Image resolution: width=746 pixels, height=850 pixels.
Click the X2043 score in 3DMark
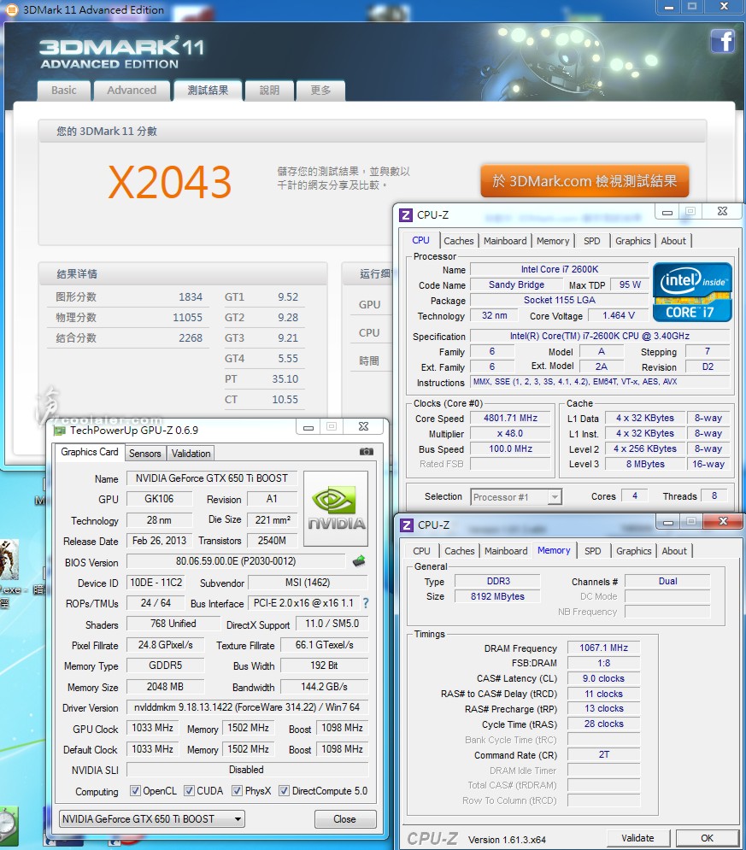(170, 182)
